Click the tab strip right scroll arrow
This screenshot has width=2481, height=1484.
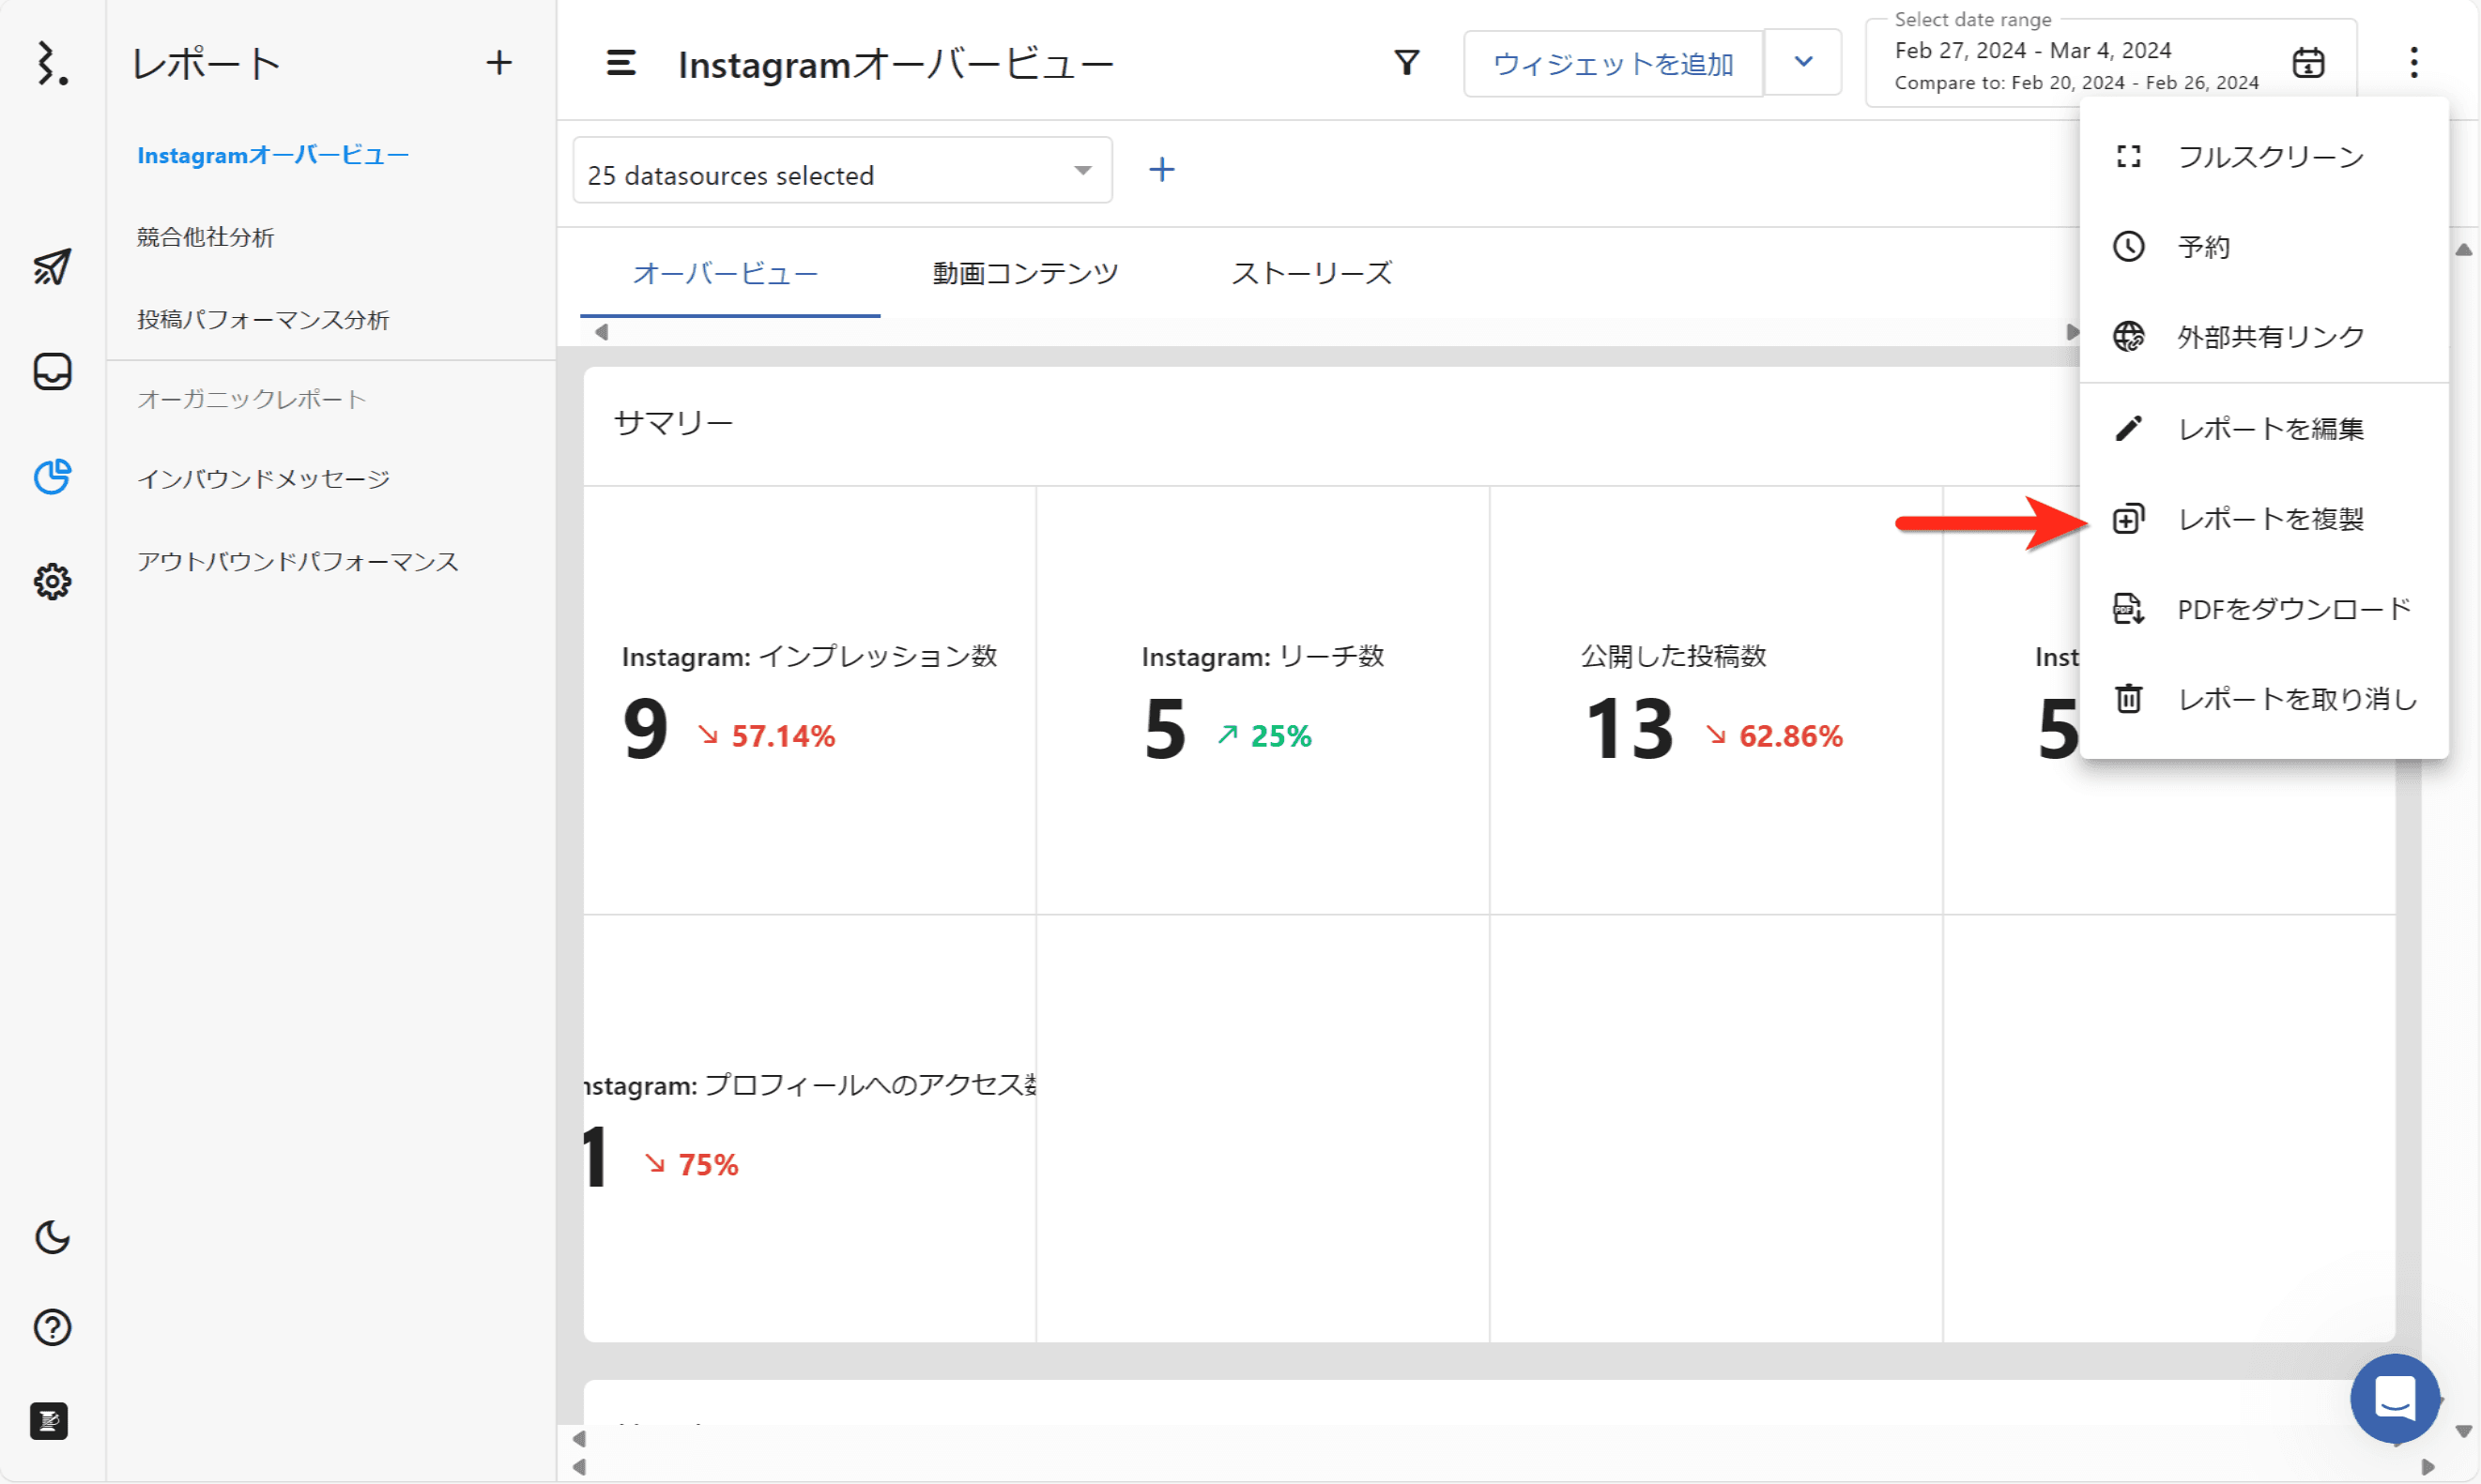[2072, 332]
